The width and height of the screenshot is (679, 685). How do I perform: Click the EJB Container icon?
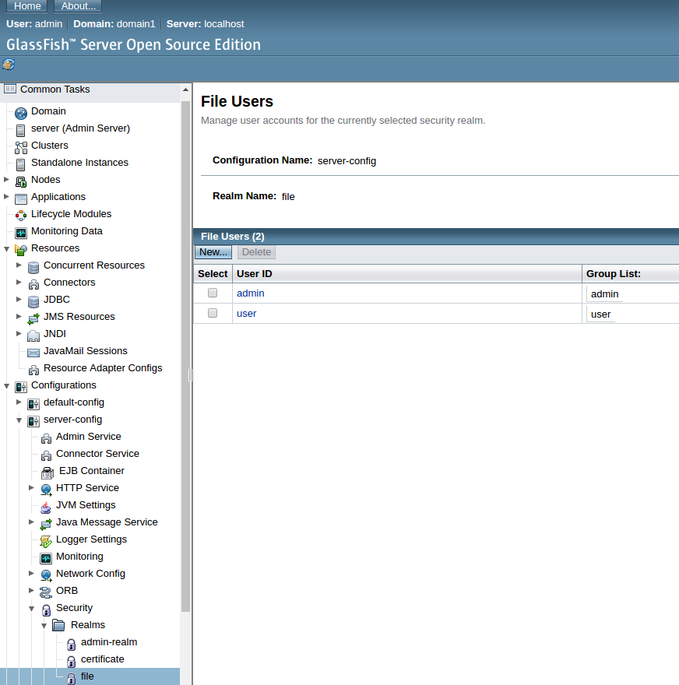click(x=47, y=472)
